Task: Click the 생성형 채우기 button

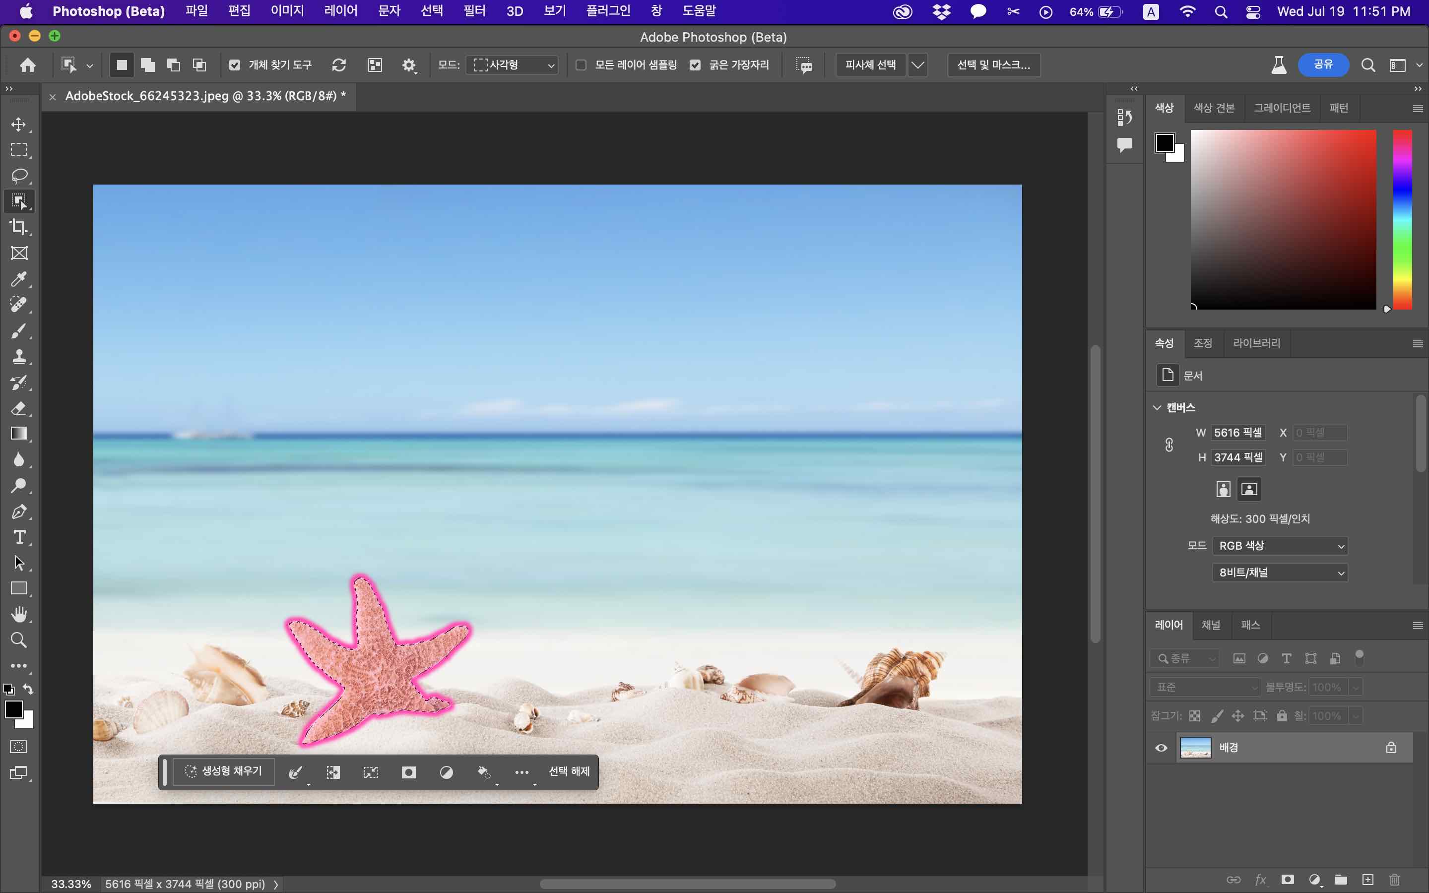Action: click(x=224, y=771)
